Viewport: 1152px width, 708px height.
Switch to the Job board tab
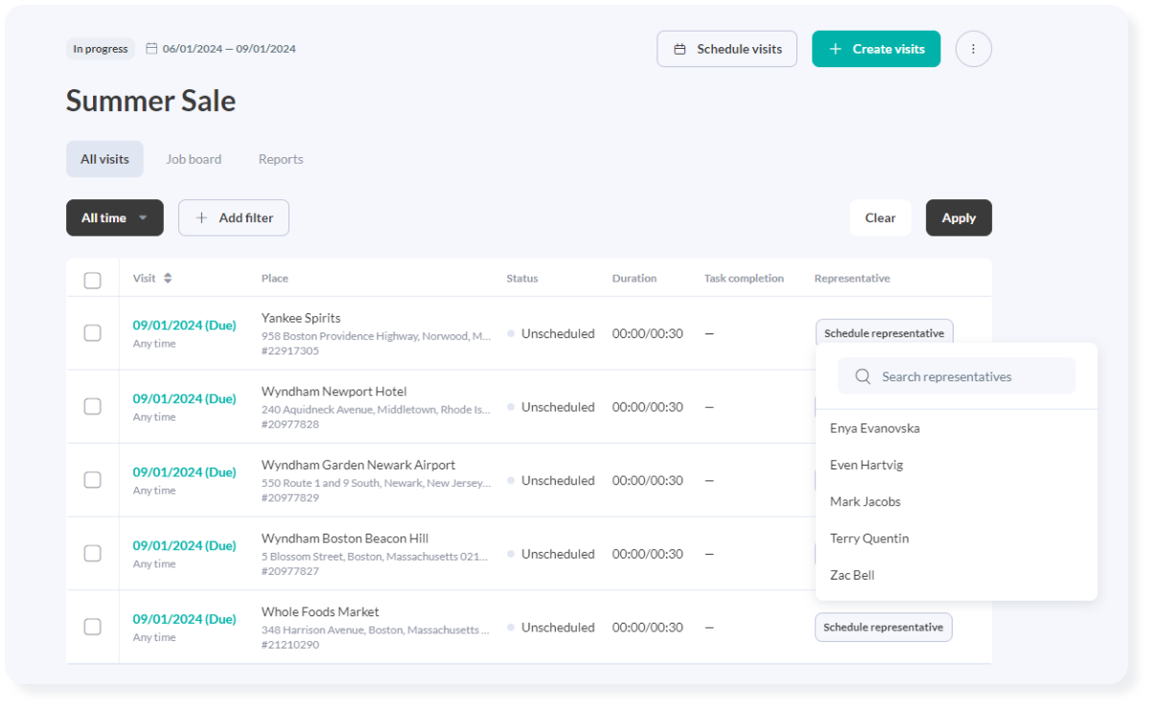[194, 159]
